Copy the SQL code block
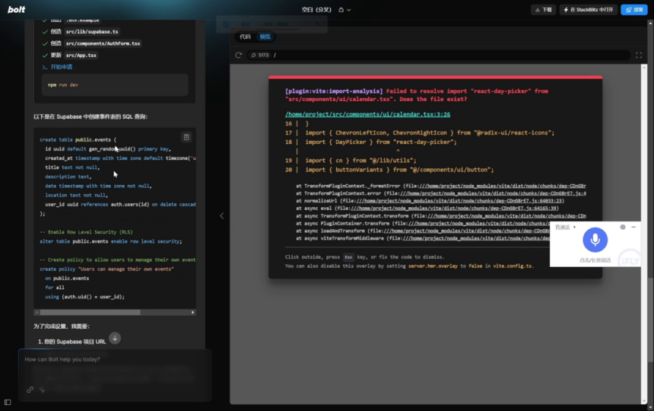This screenshot has height=411, width=654. 186,137
